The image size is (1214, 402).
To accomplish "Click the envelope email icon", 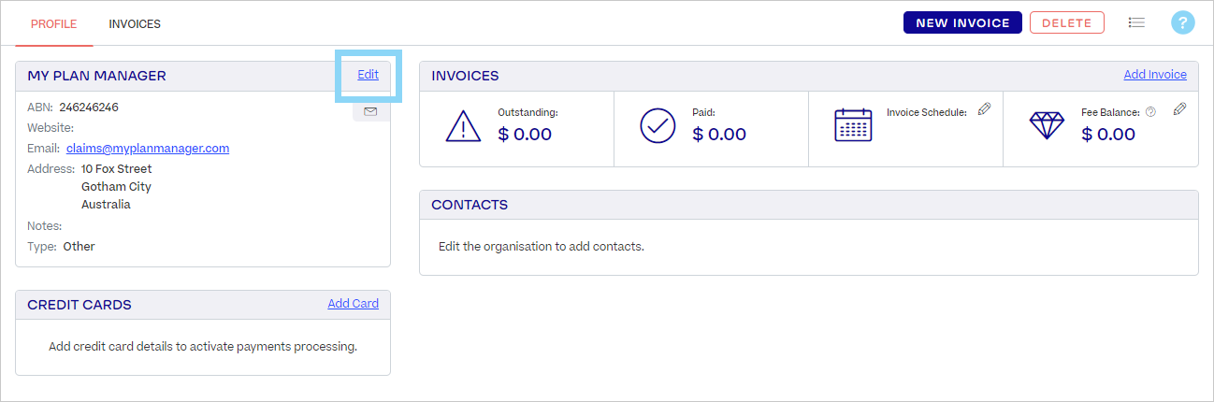I will point(370,111).
